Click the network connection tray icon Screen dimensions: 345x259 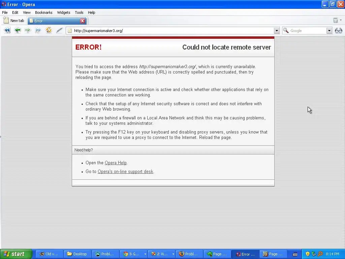(x=314, y=254)
